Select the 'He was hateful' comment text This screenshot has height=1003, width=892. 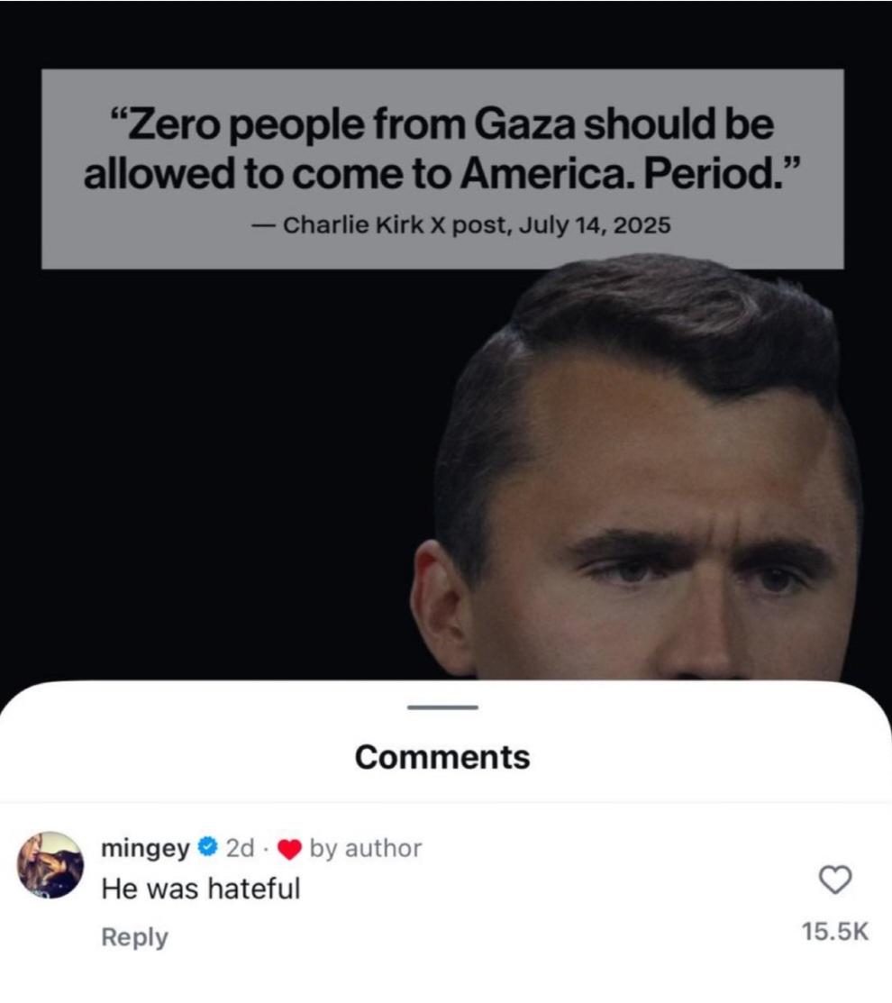[x=201, y=889]
